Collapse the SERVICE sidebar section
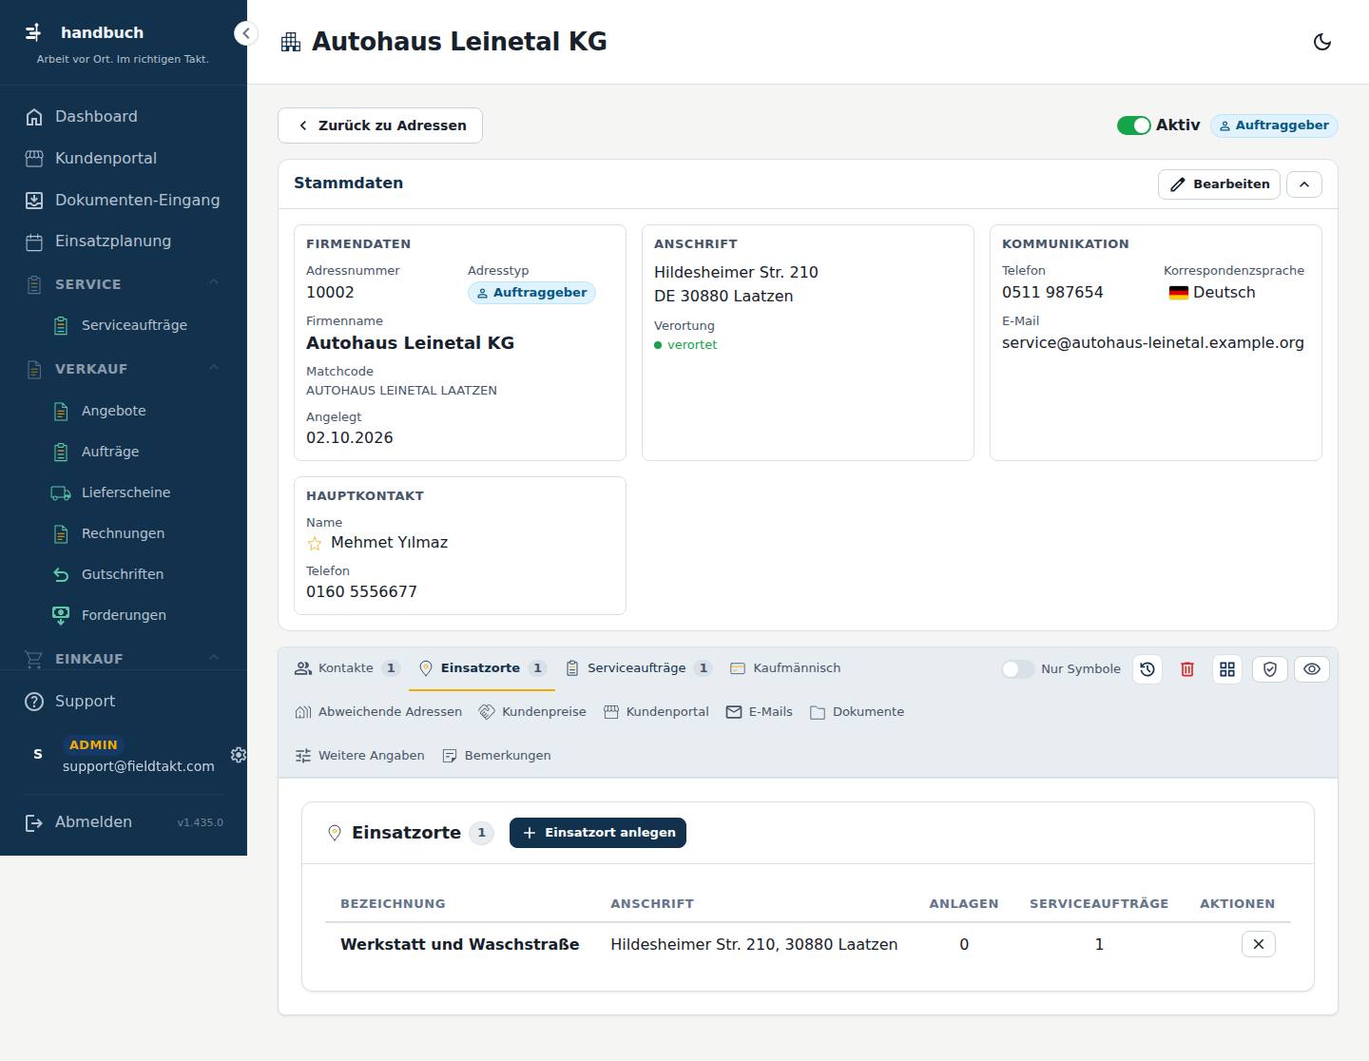 tap(124, 284)
